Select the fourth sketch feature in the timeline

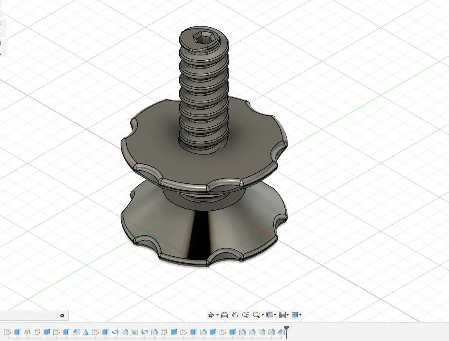click(96, 332)
